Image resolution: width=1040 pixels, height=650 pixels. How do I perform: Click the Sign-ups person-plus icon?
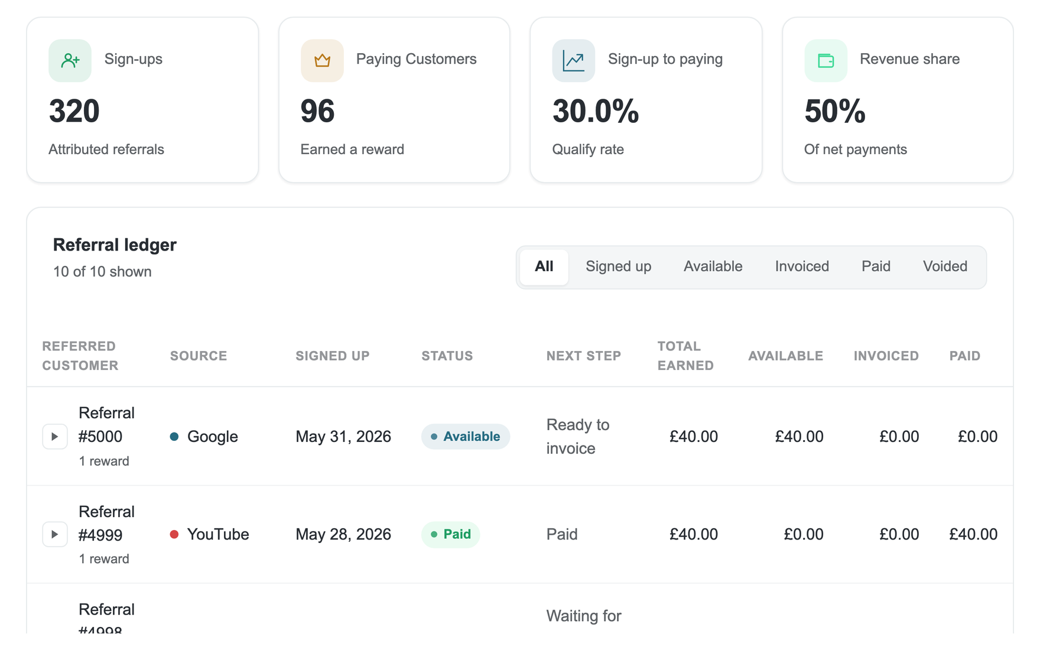coord(70,60)
